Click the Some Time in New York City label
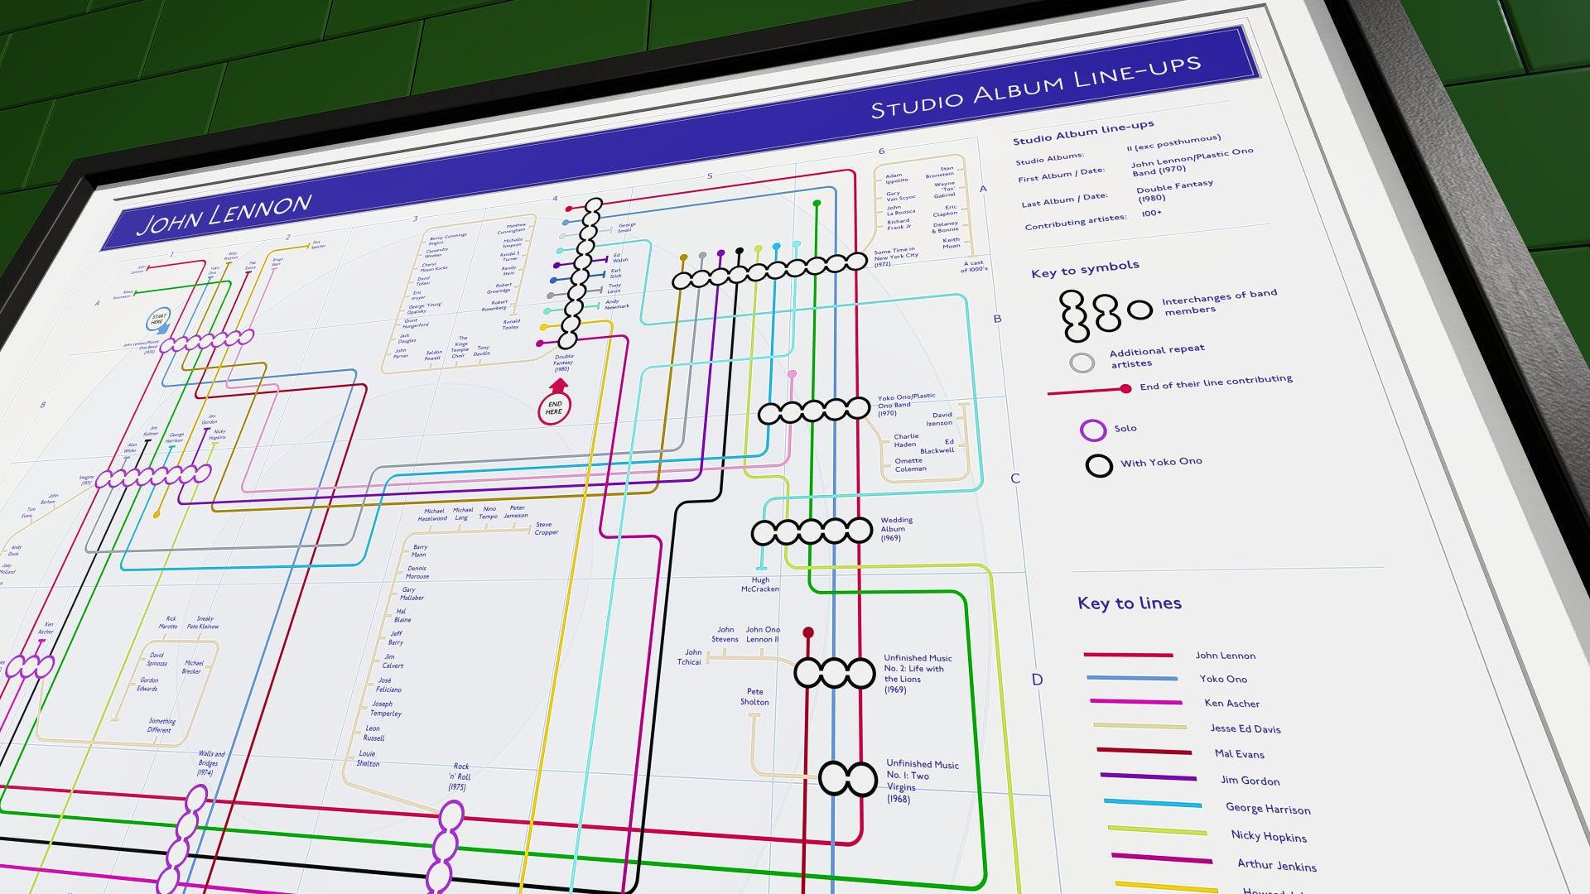The image size is (1590, 894). click(x=896, y=257)
